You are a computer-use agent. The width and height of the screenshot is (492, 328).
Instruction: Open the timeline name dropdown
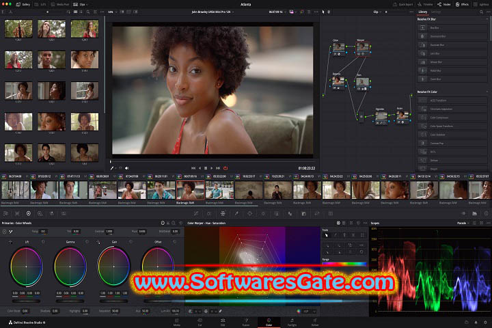(x=213, y=12)
